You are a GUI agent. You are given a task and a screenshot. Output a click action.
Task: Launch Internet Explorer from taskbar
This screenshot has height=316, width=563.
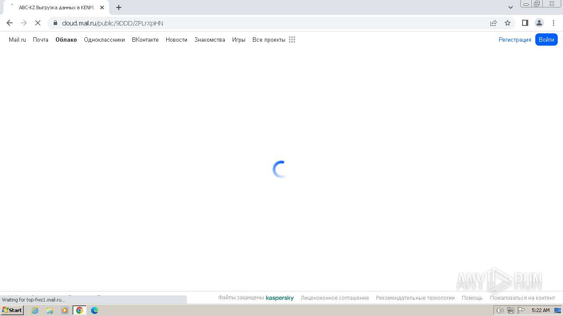pyautogui.click(x=35, y=310)
